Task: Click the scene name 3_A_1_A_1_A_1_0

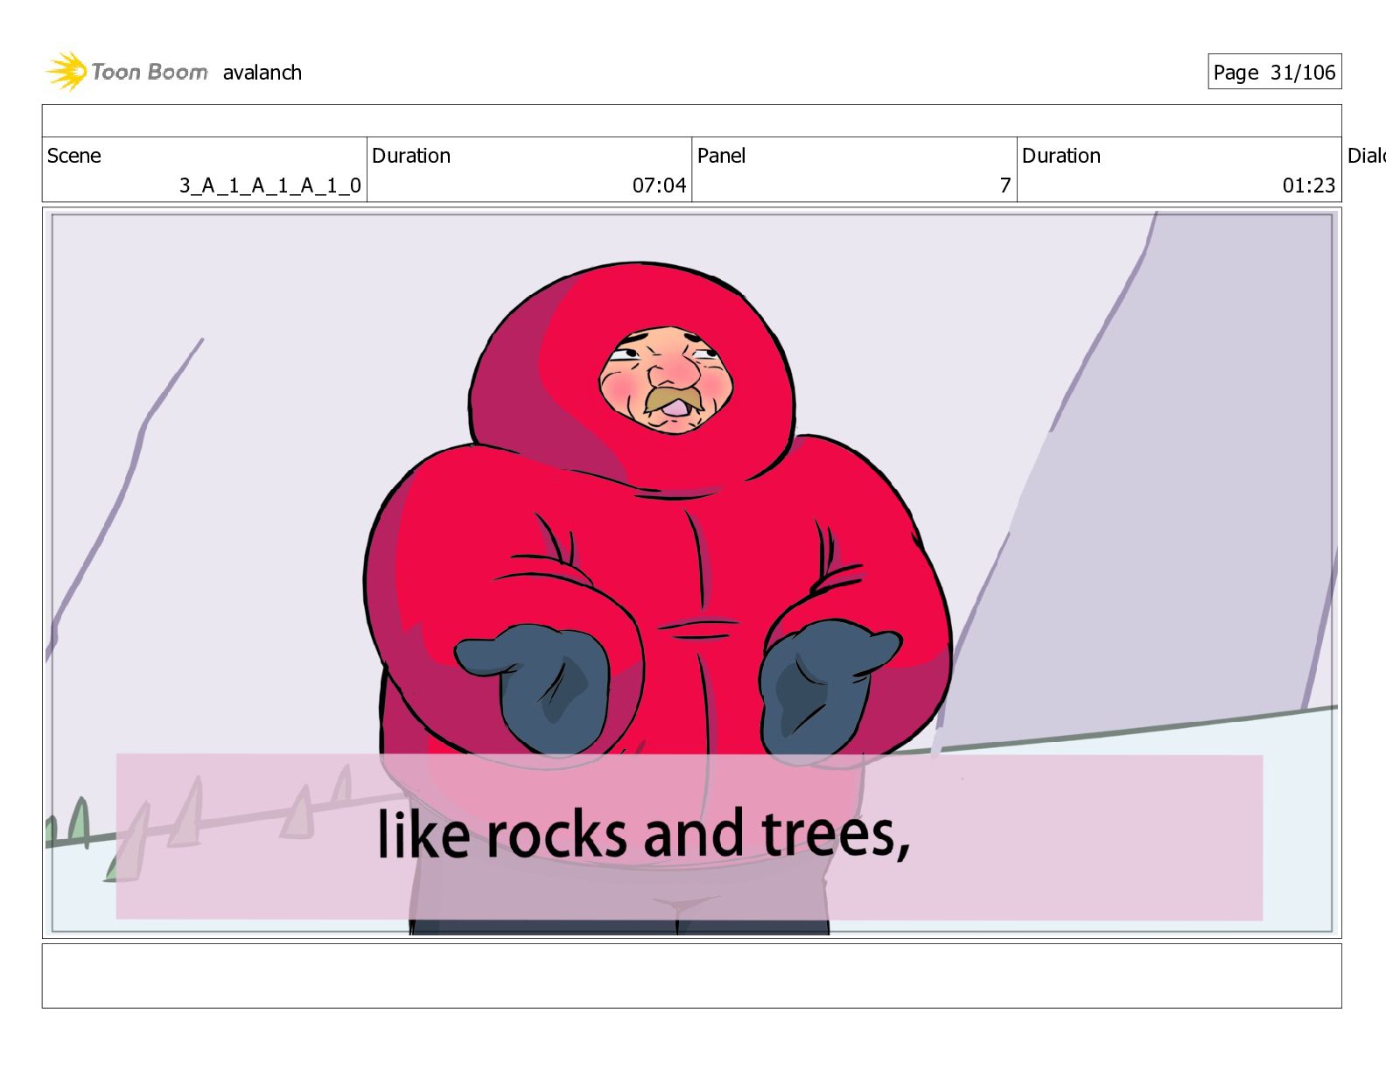Action: (270, 185)
